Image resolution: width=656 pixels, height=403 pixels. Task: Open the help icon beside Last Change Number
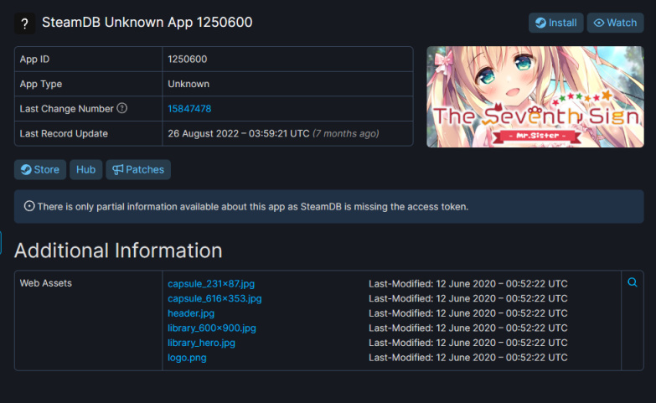point(121,108)
